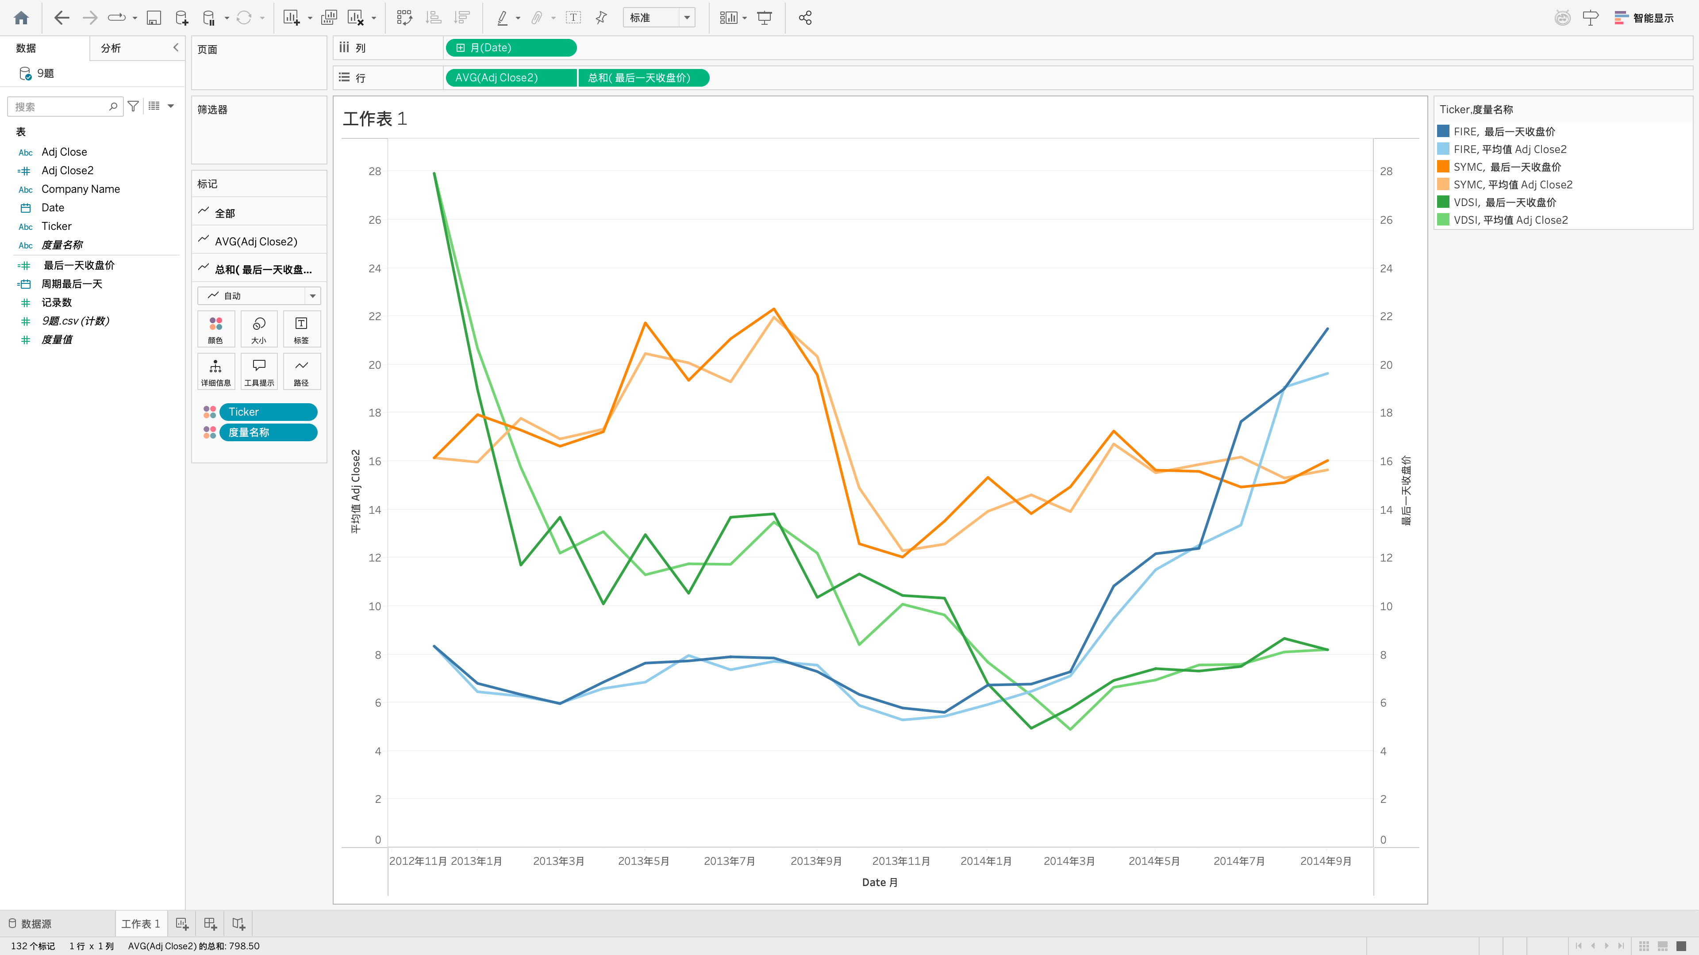Click the Ticker color pill

click(269, 412)
